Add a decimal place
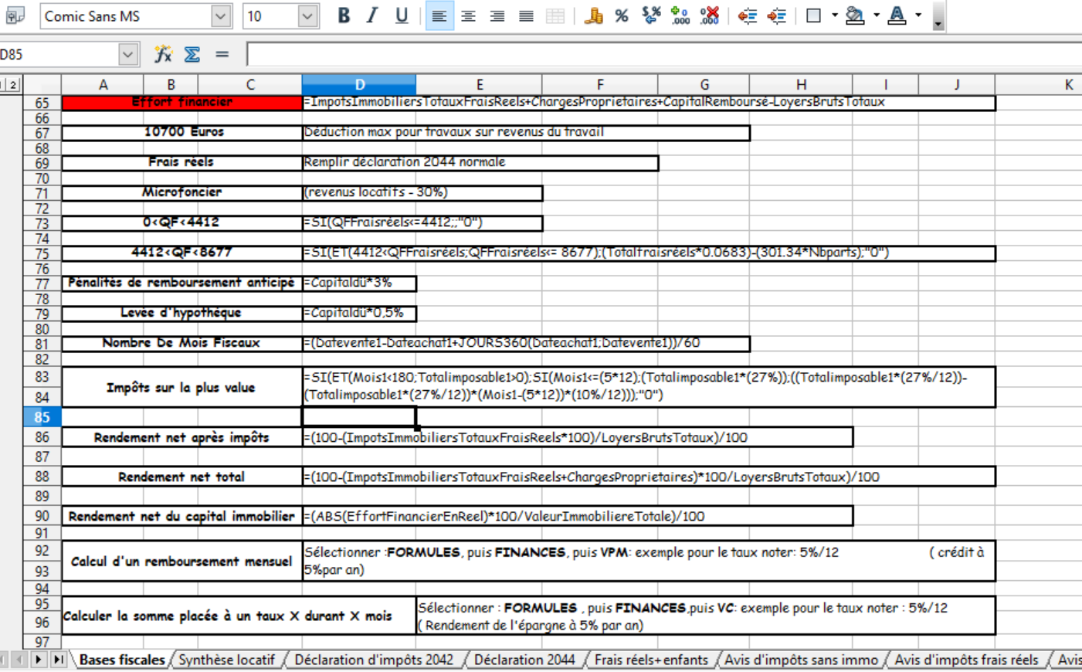Screen dimensions: 1082x672 (x=680, y=15)
